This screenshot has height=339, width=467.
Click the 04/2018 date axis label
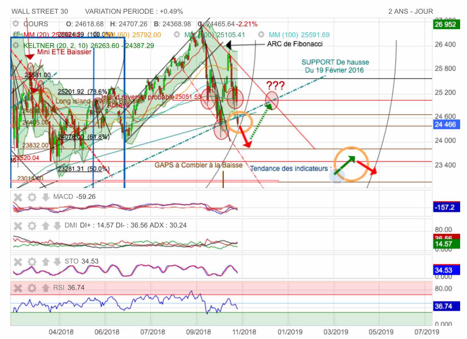61,332
